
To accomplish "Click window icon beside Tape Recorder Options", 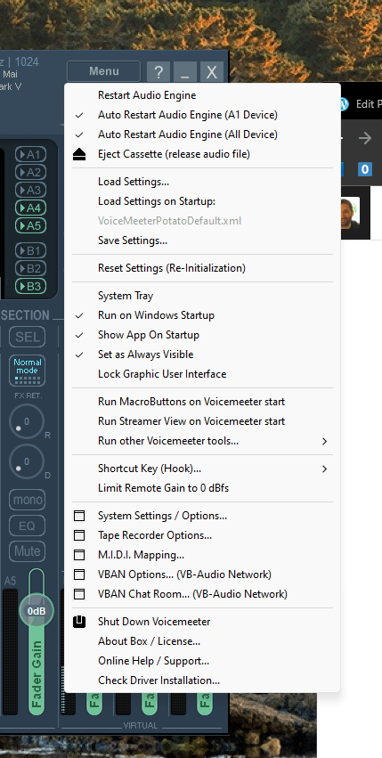I will pos(79,535).
